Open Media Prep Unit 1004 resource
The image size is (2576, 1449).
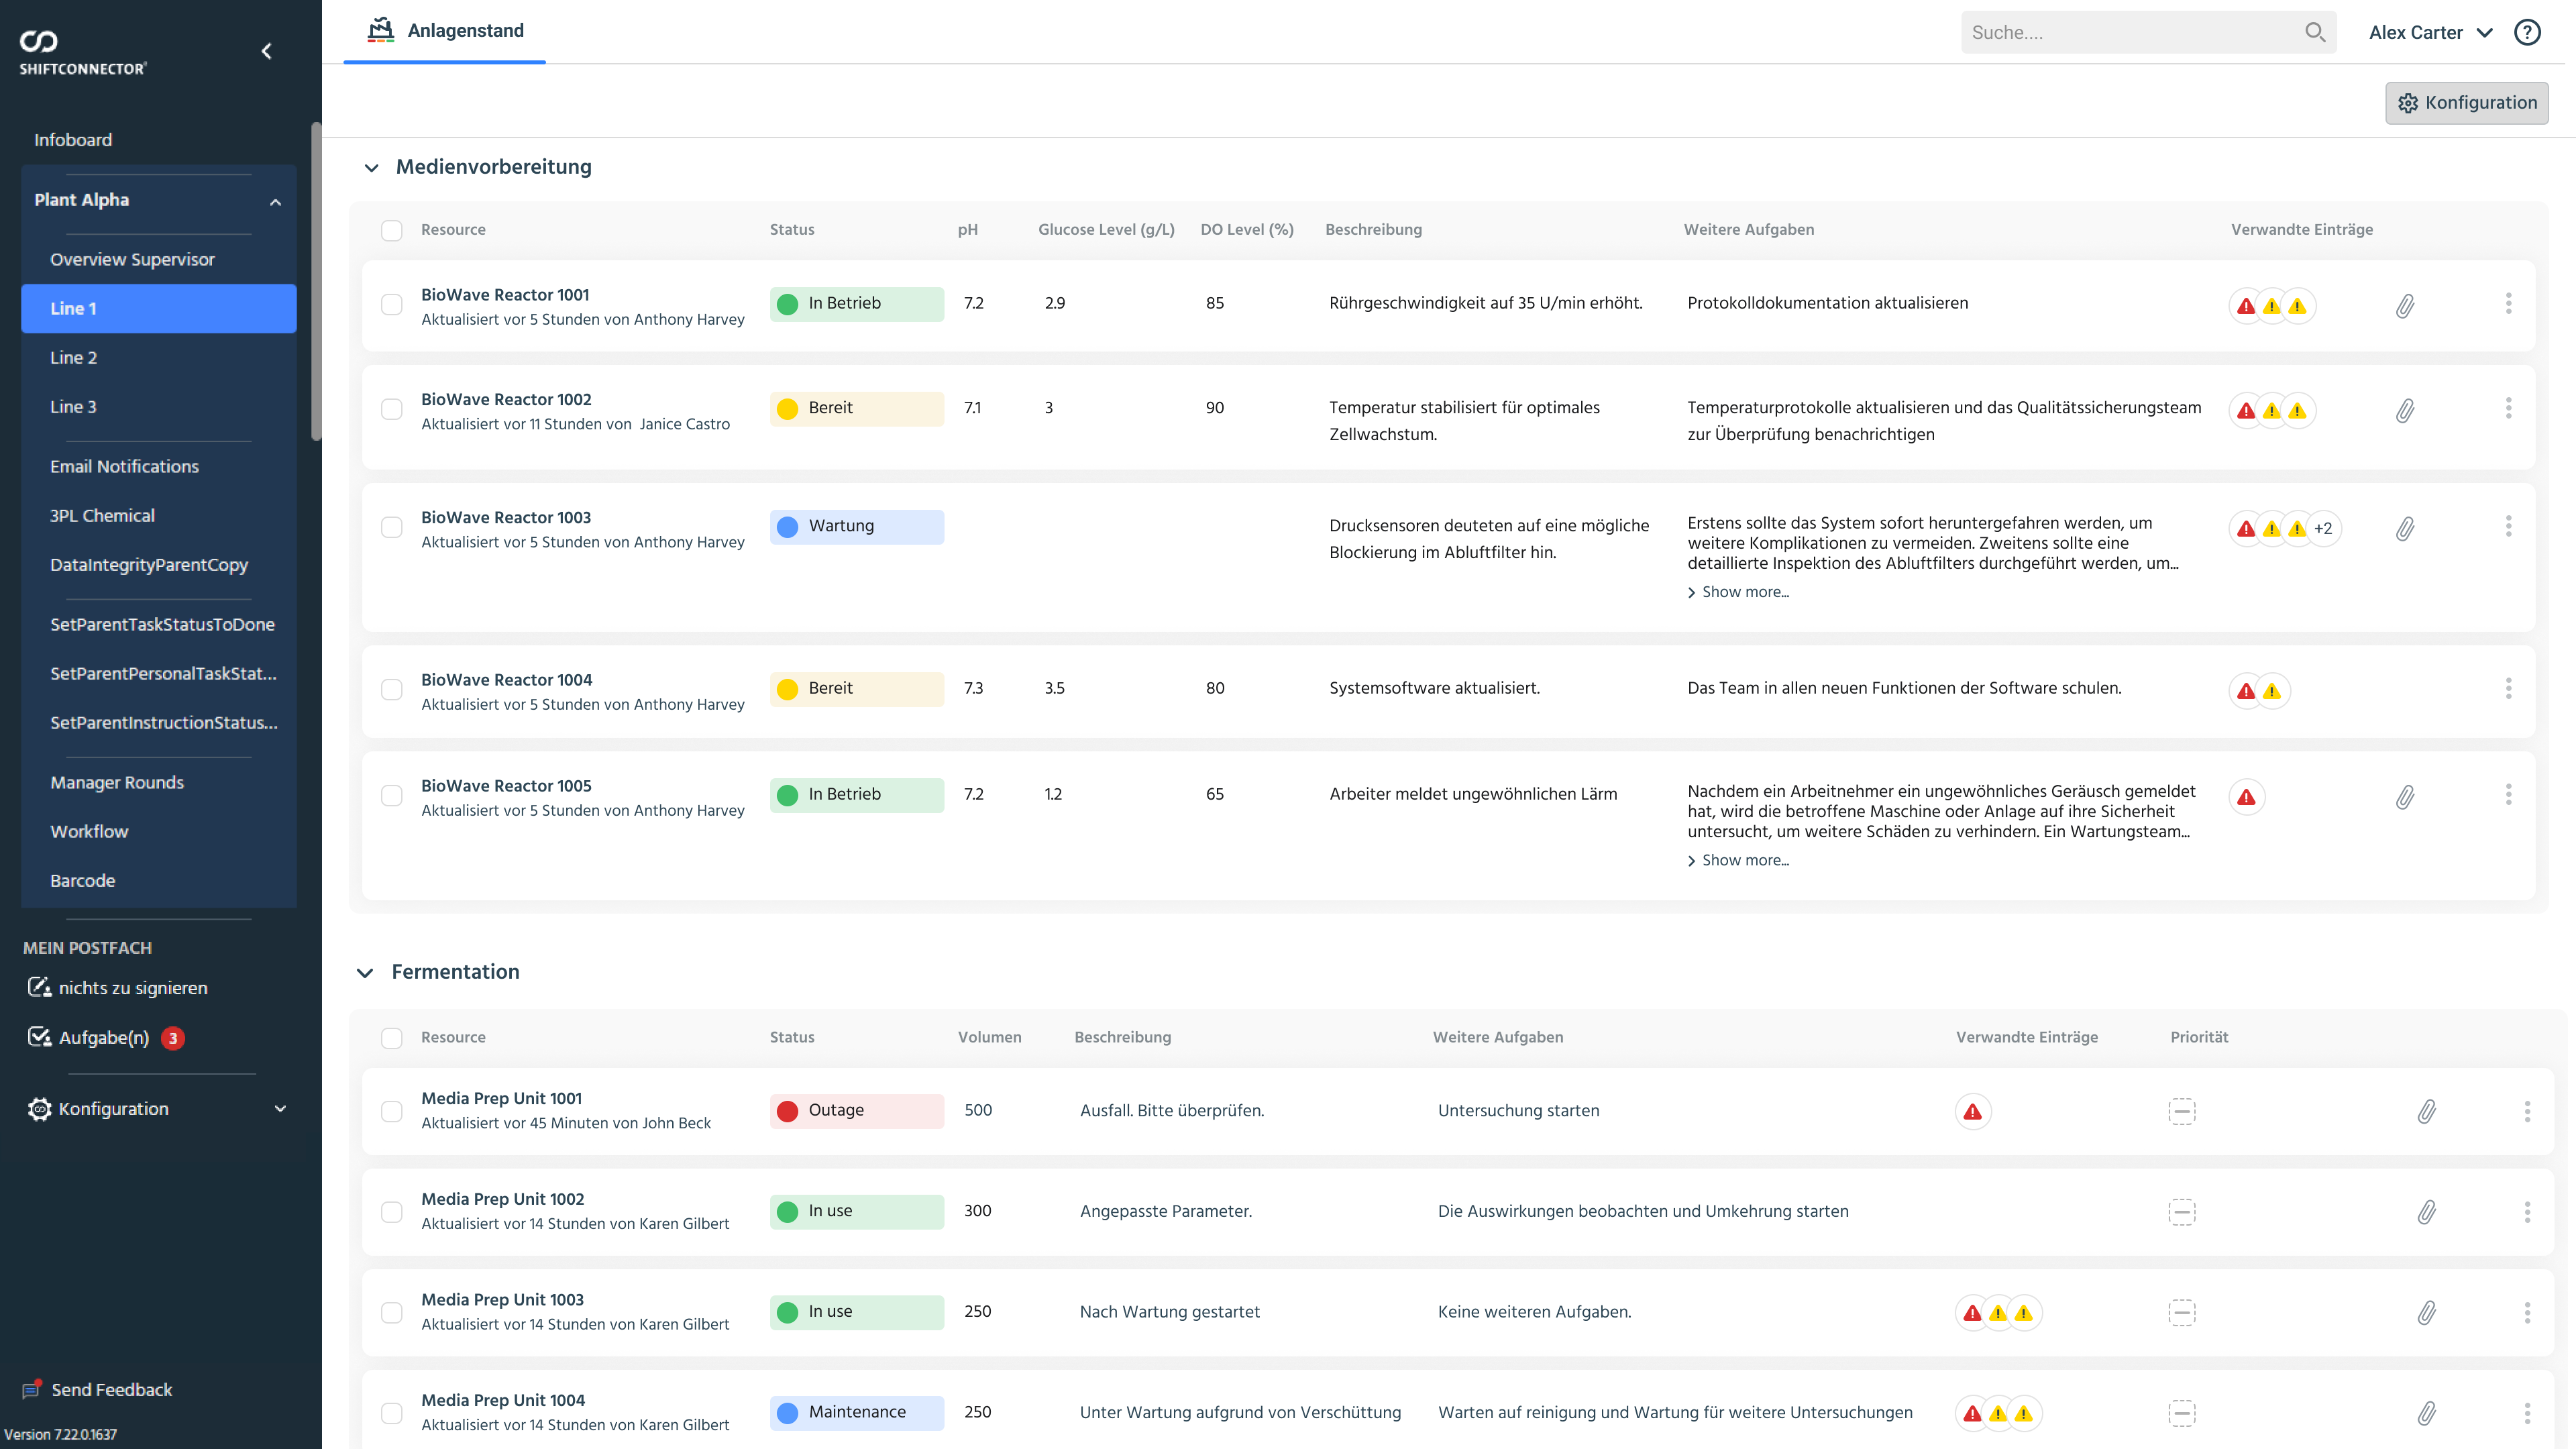[503, 1400]
